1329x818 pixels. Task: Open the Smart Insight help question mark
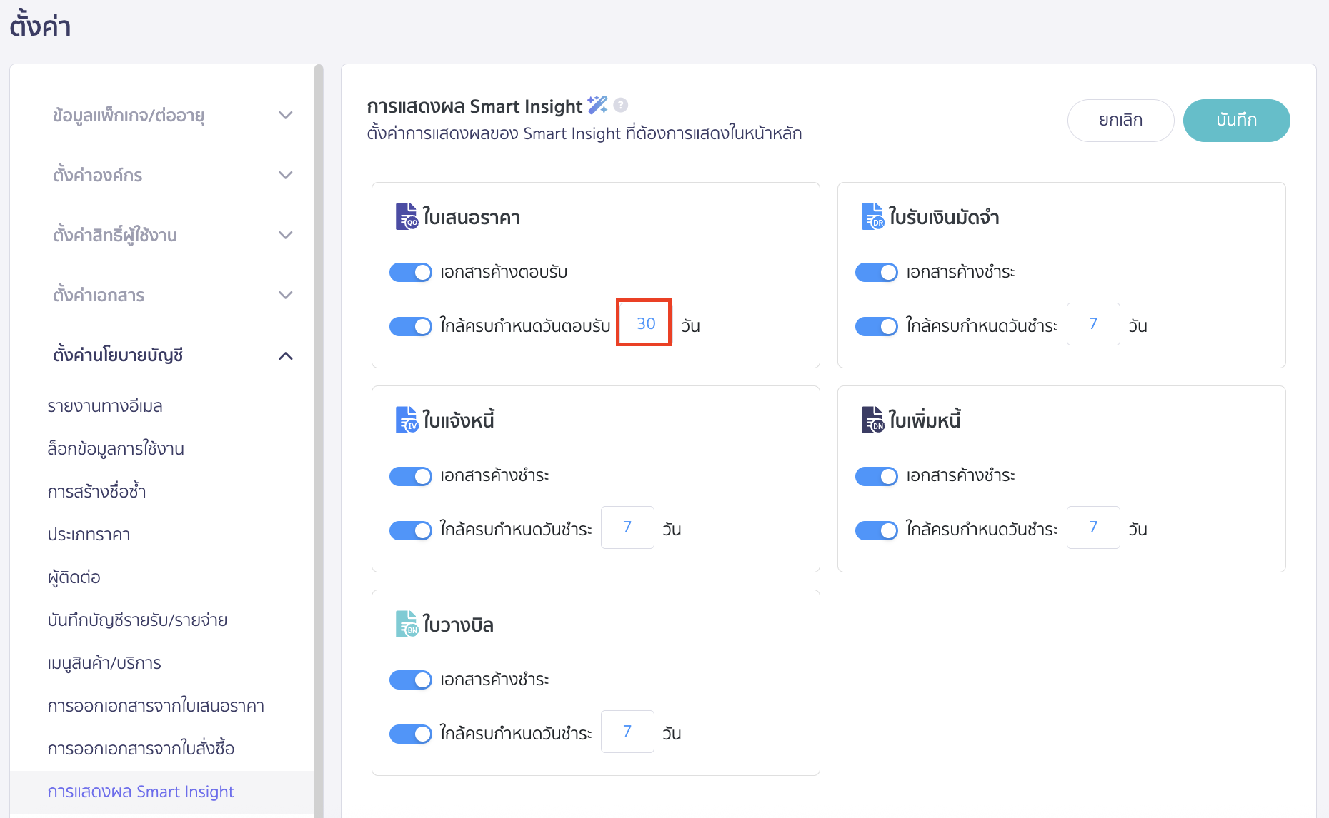[622, 105]
